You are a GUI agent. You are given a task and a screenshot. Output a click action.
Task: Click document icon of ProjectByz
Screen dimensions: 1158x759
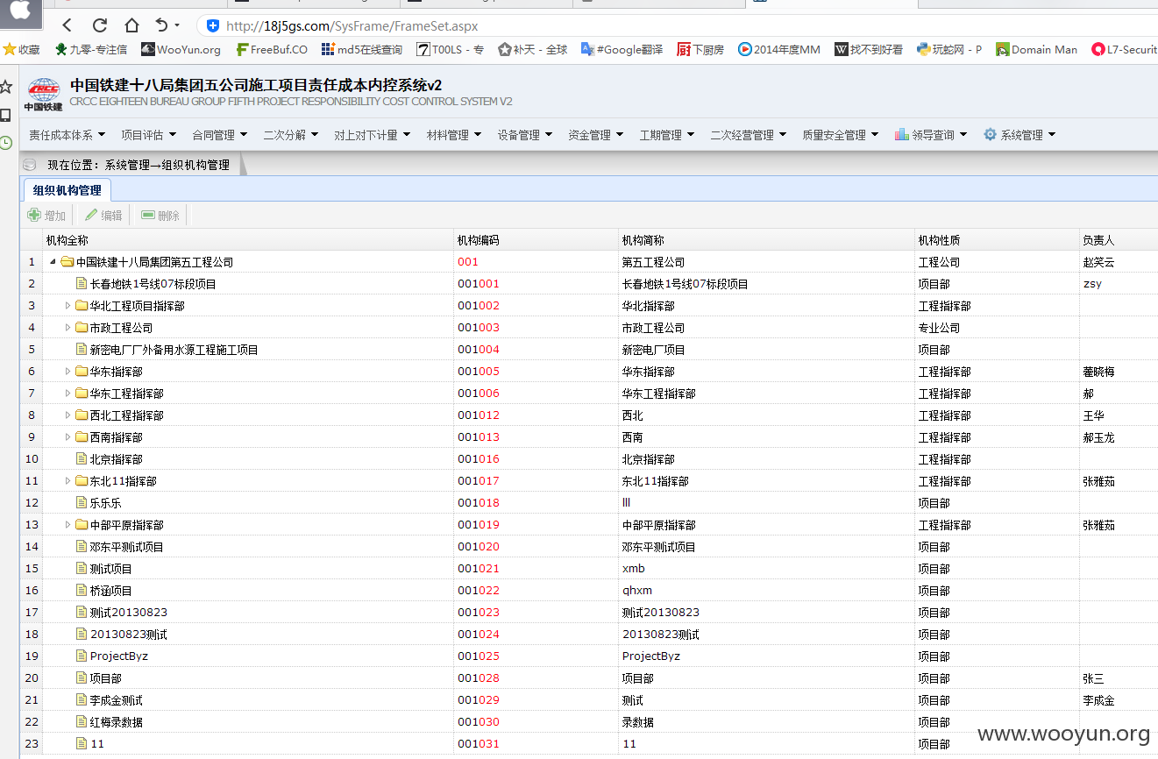pos(82,656)
